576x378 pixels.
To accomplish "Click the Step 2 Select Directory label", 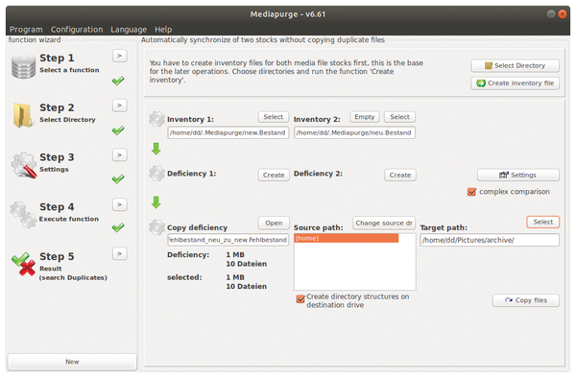I will (67, 120).
